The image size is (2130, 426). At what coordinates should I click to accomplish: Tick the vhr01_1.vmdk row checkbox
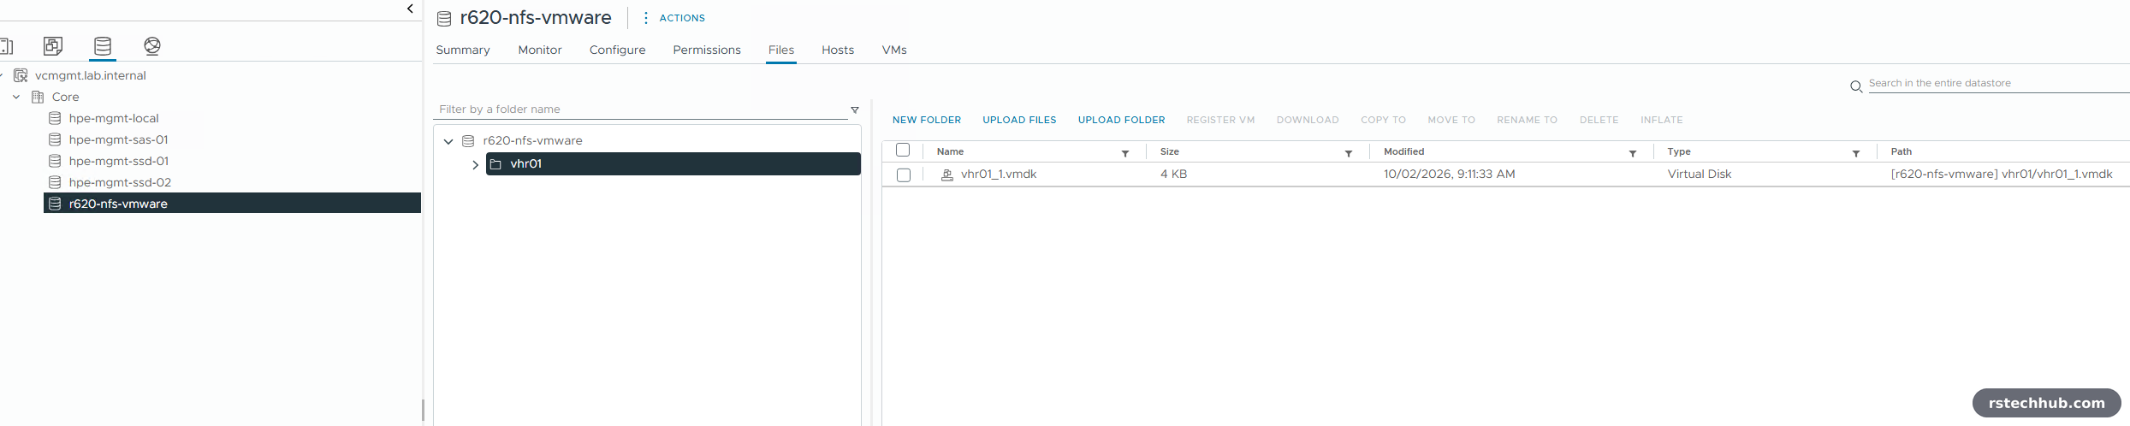(904, 175)
